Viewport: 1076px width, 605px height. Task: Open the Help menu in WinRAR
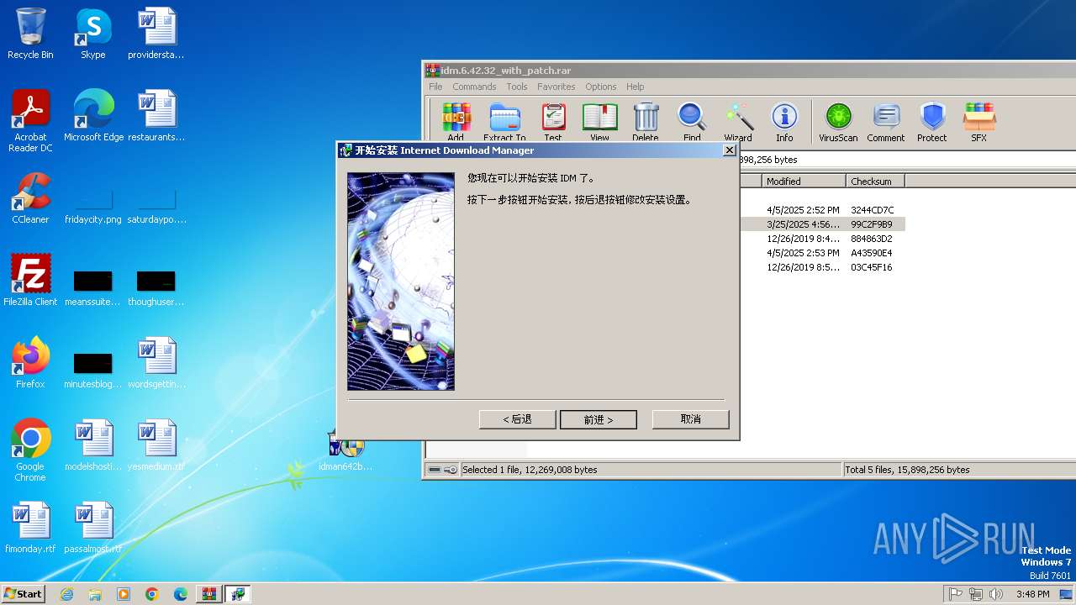click(636, 87)
